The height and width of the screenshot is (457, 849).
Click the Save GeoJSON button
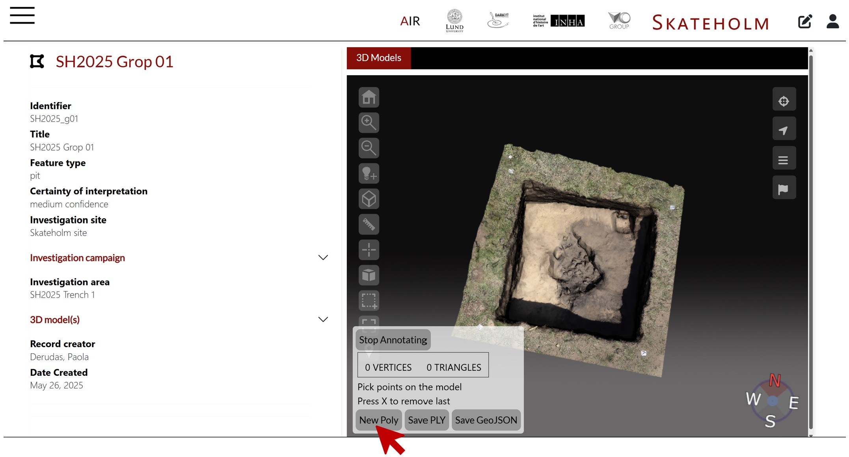point(486,420)
